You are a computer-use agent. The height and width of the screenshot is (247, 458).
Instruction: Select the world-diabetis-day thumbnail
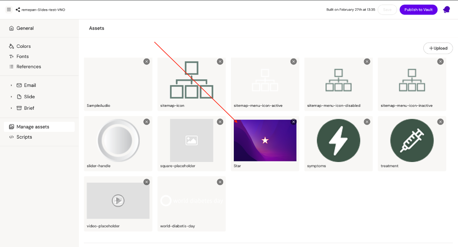tap(191, 201)
